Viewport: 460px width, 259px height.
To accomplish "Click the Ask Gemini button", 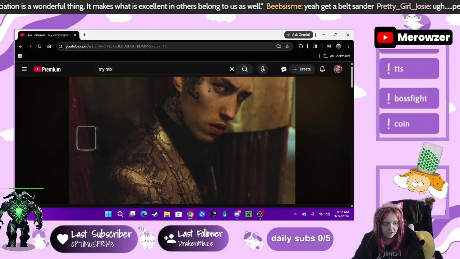I will coord(299,35).
